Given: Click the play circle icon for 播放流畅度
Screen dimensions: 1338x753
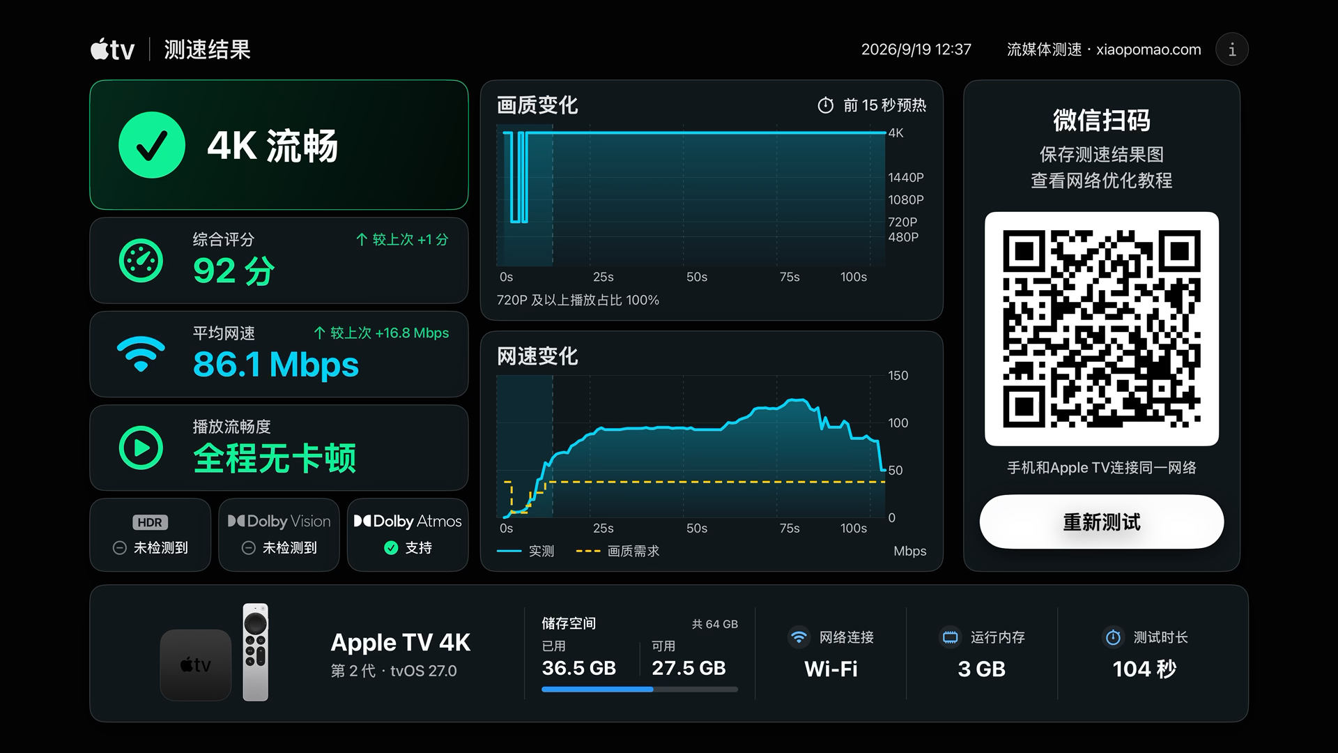Looking at the screenshot, I should (141, 448).
